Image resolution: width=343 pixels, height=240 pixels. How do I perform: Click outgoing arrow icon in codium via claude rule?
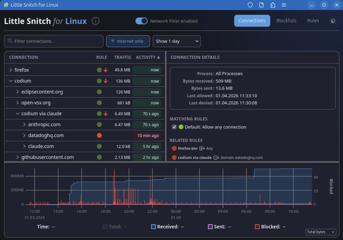(216, 157)
